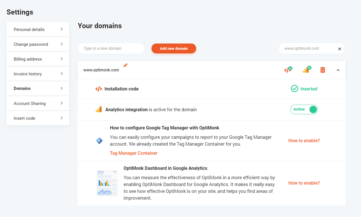Viewport: 361px width, 217px height.
Task: Open the Tag Manager Container link
Action: (134, 153)
